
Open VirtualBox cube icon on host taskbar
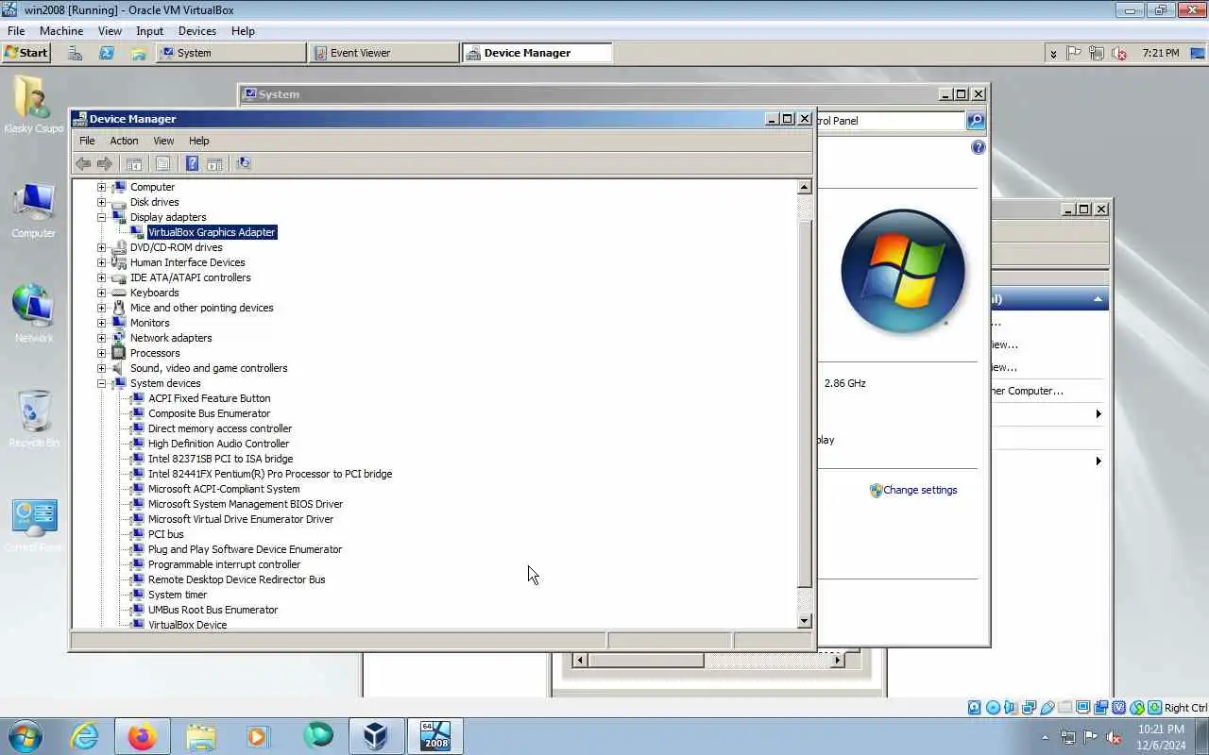(x=375, y=736)
